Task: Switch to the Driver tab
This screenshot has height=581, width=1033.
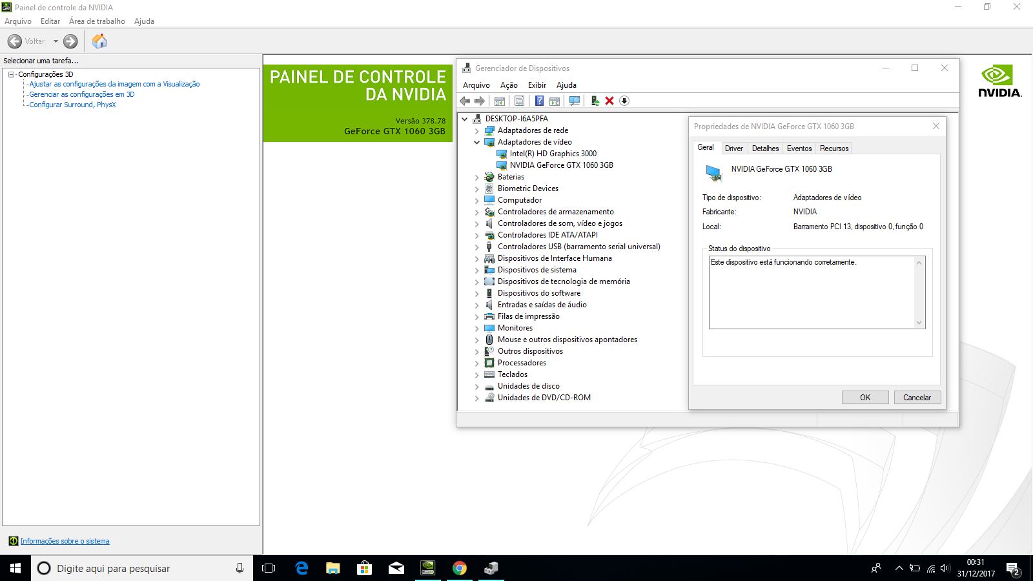Action: pyautogui.click(x=734, y=148)
